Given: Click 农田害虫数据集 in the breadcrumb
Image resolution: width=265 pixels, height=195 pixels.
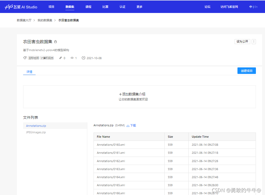Looking at the screenshot, I should pos(68,20).
